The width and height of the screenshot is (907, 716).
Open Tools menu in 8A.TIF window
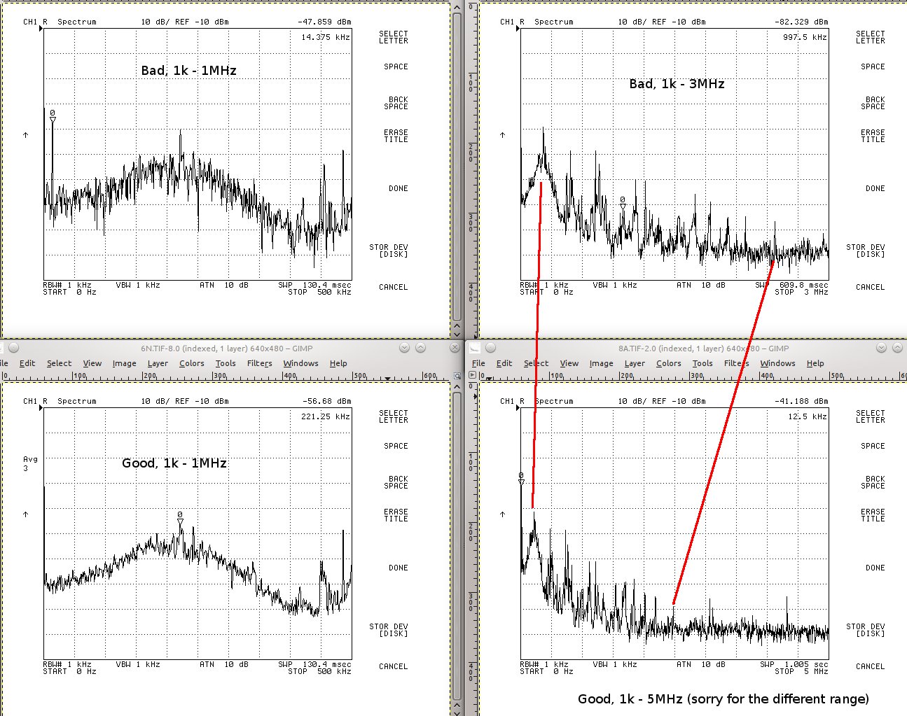[x=702, y=363]
